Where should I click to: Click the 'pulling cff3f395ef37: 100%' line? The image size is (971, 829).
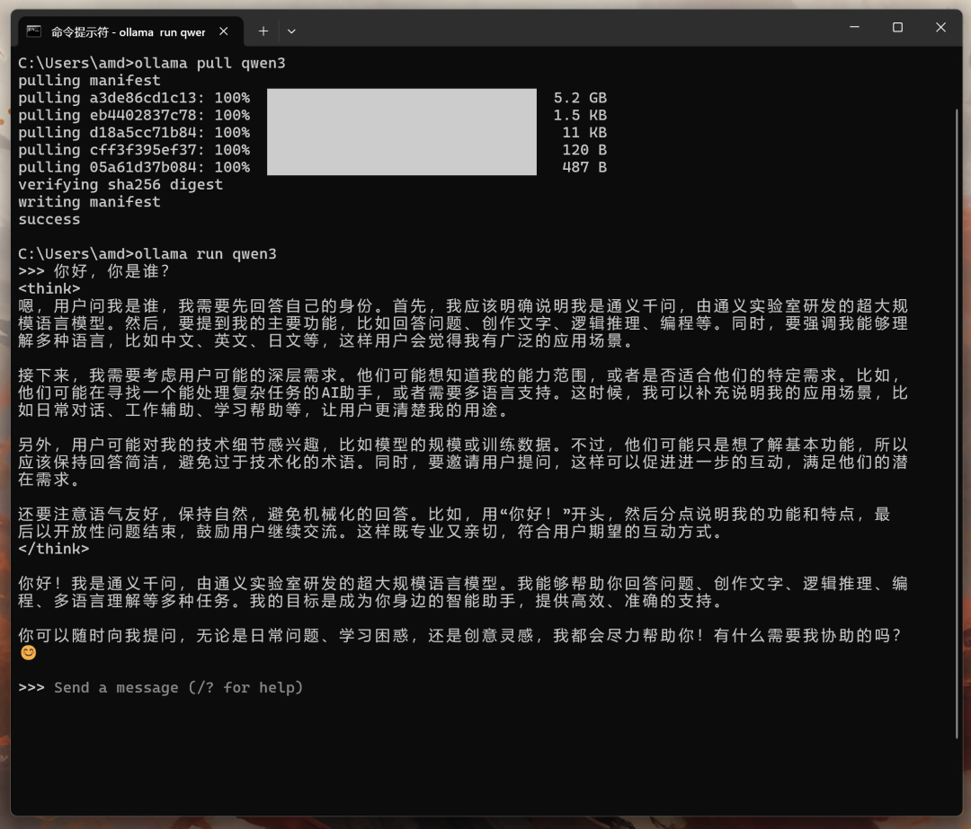tap(134, 150)
